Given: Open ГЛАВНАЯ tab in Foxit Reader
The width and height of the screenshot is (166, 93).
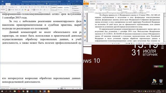Looking at the screenshot, I should (92, 4).
